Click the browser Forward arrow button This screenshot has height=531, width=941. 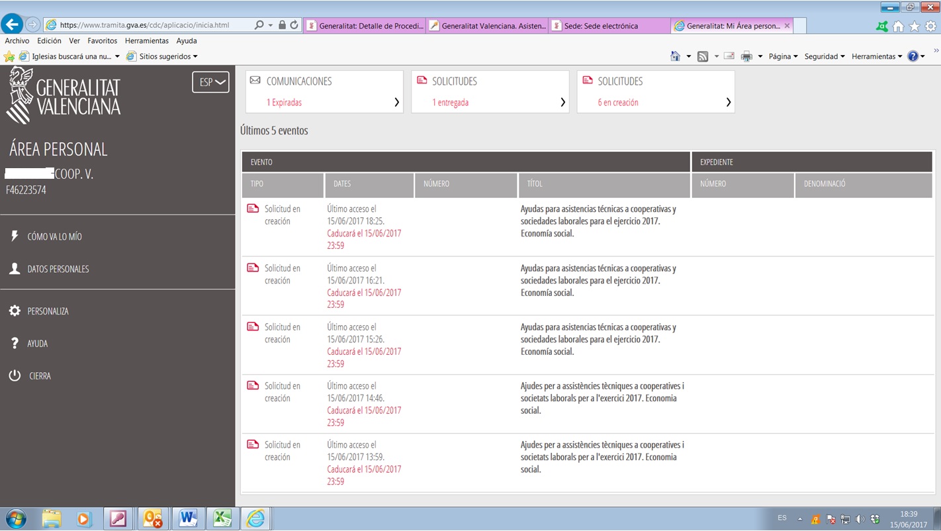[x=32, y=25]
